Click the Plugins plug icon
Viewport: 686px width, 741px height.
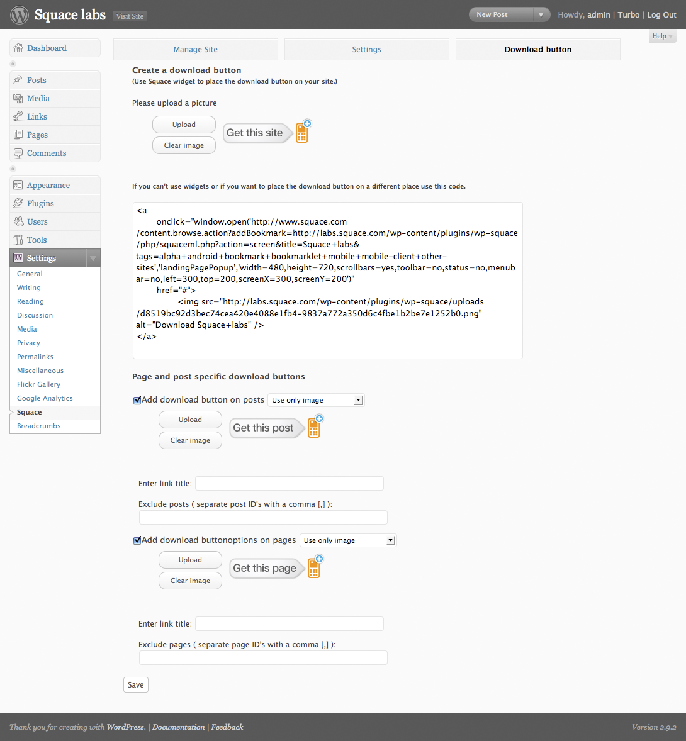pos(18,203)
